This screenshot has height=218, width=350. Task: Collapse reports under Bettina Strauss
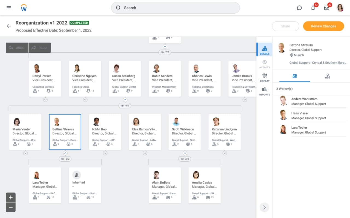(65, 153)
